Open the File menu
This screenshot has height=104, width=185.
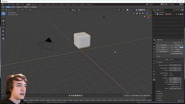click(x=5, y=4)
